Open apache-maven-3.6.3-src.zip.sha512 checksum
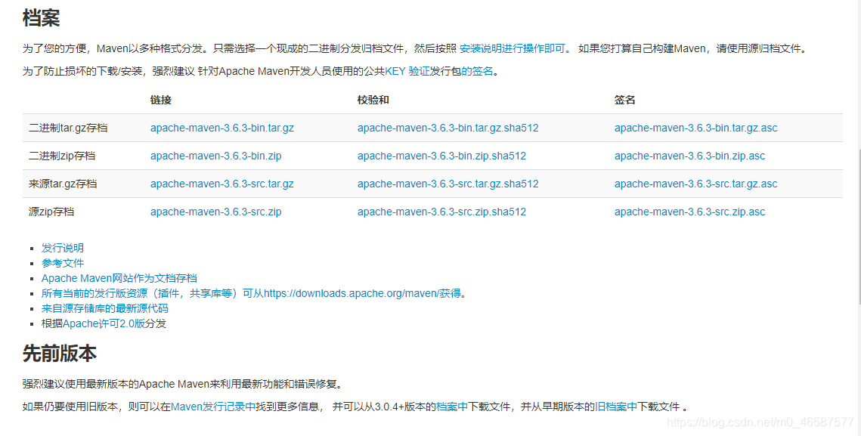Screen dimensions: 861x436 (441, 212)
